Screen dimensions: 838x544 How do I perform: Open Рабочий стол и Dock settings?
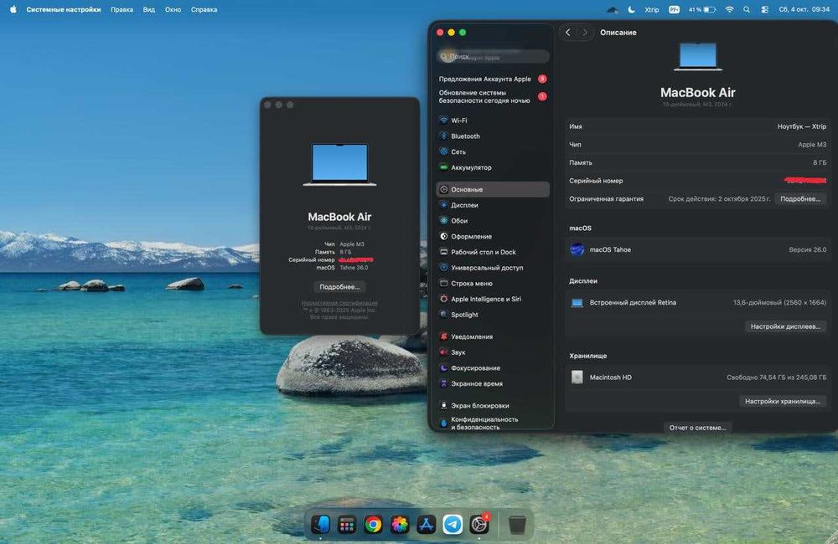pyautogui.click(x=492, y=252)
